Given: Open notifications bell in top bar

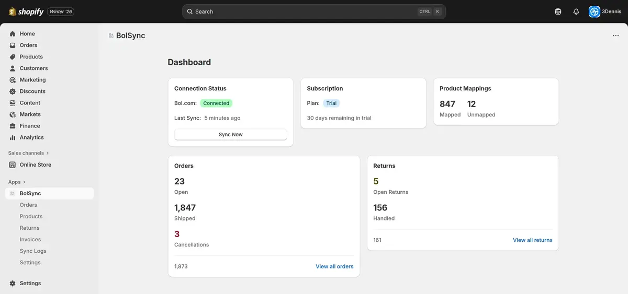Looking at the screenshot, I should point(576,11).
